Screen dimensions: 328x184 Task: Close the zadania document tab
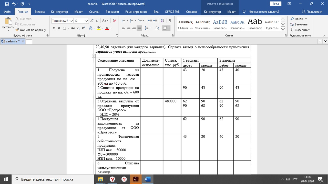click(x=23, y=41)
